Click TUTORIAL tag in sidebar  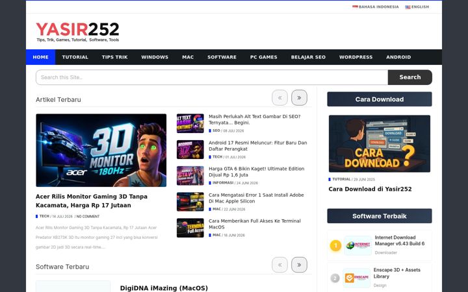(x=341, y=179)
